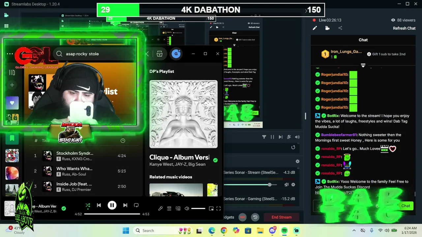Click saved checkmark next to Clique title
This screenshot has height=237, width=422.
tap(215, 160)
